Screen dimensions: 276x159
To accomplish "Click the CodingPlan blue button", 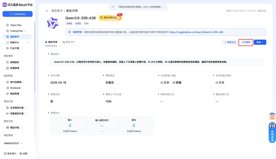I will pos(17,14).
